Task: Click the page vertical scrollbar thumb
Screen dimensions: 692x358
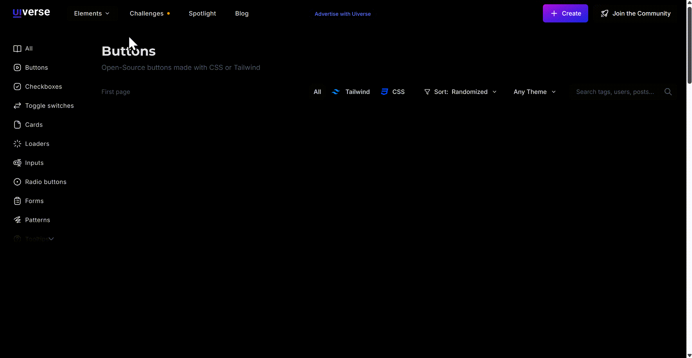Action: [689, 45]
